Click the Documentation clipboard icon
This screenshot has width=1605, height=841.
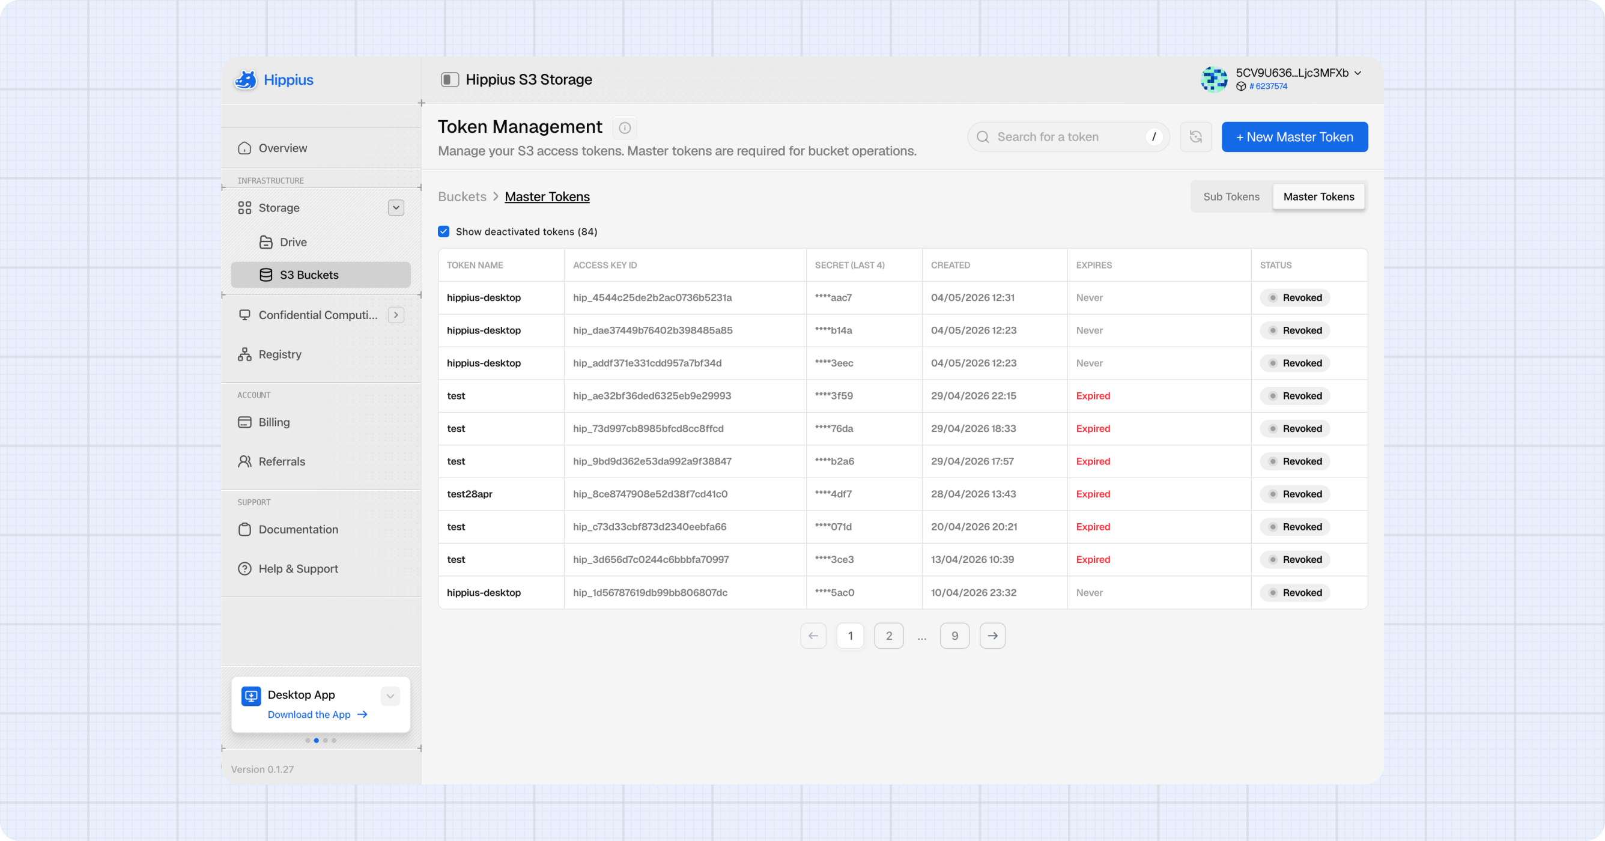(x=244, y=529)
